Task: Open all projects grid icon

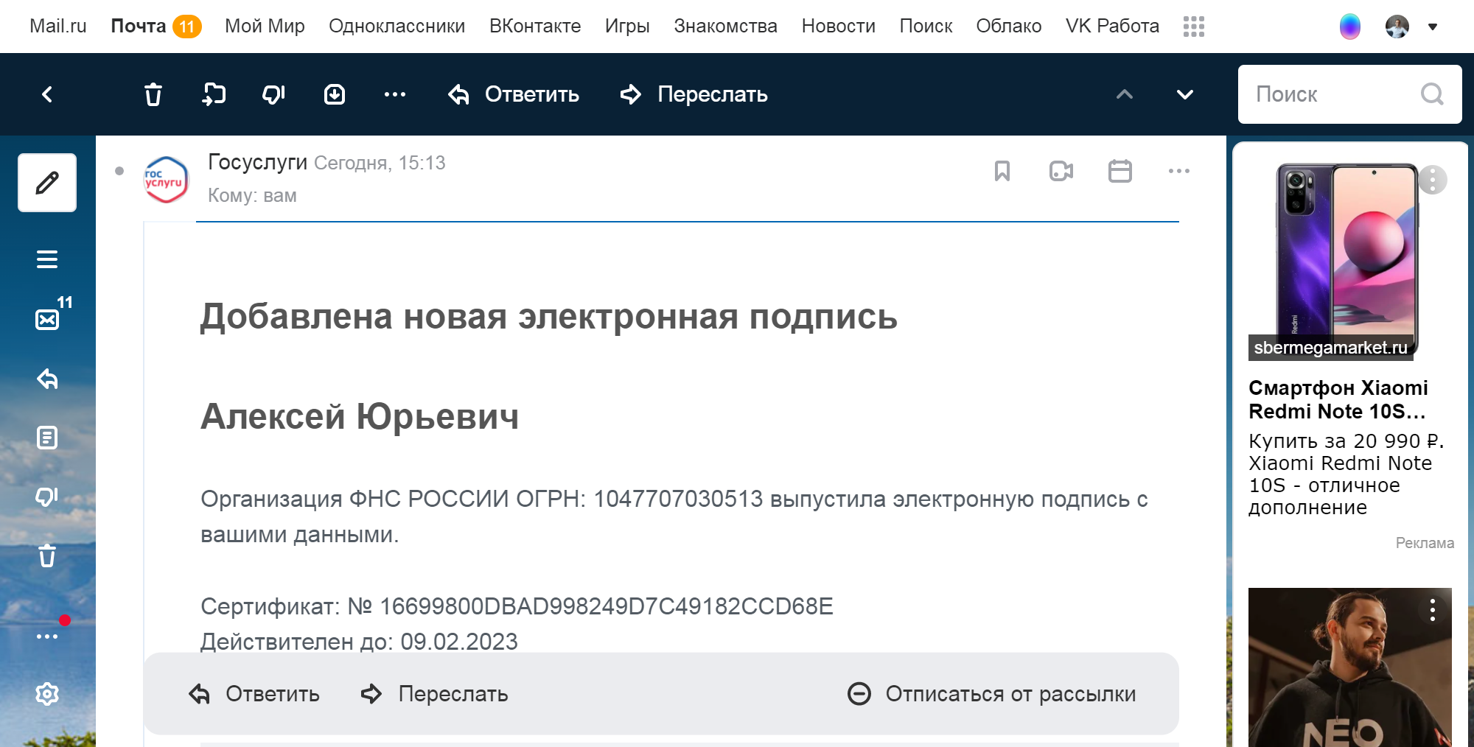Action: tap(1194, 27)
